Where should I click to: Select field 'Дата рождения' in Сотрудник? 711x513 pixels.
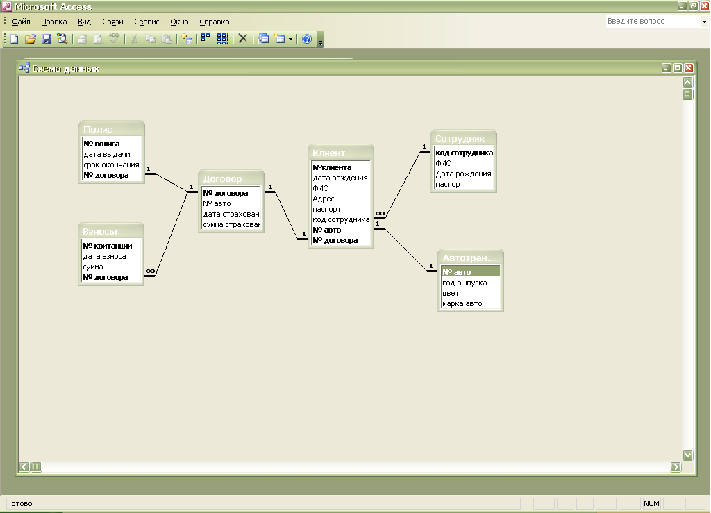tap(463, 174)
